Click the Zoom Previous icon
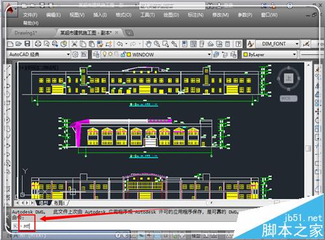The width and height of the screenshot is (325, 240). [174, 44]
